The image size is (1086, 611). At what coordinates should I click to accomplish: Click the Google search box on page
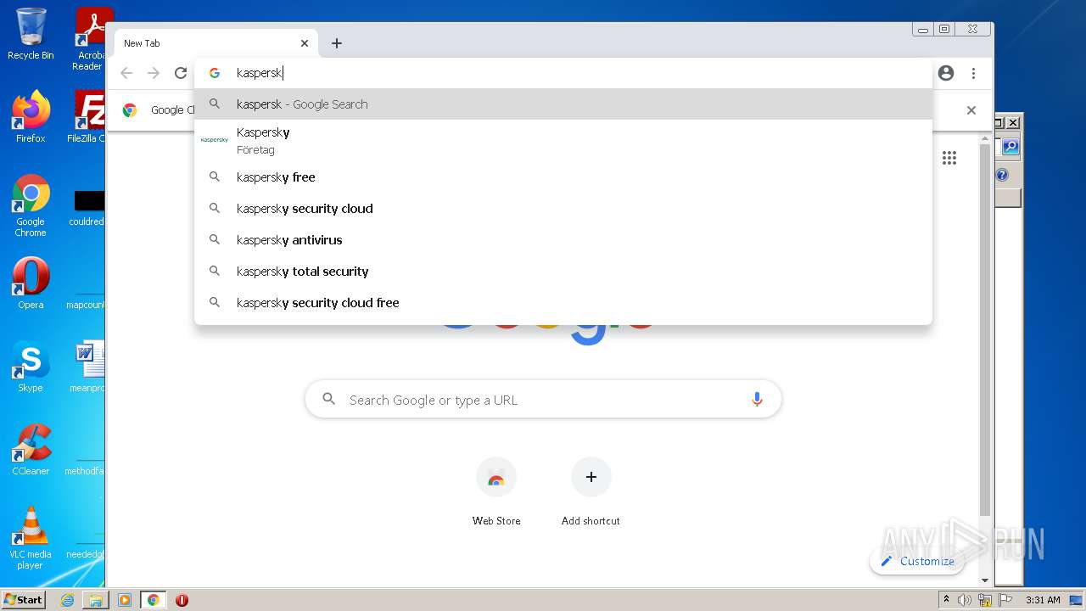pos(543,400)
